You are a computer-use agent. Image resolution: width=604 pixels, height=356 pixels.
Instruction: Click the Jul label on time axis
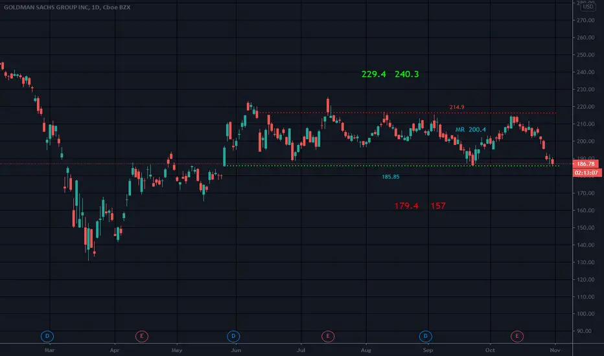(x=301, y=350)
